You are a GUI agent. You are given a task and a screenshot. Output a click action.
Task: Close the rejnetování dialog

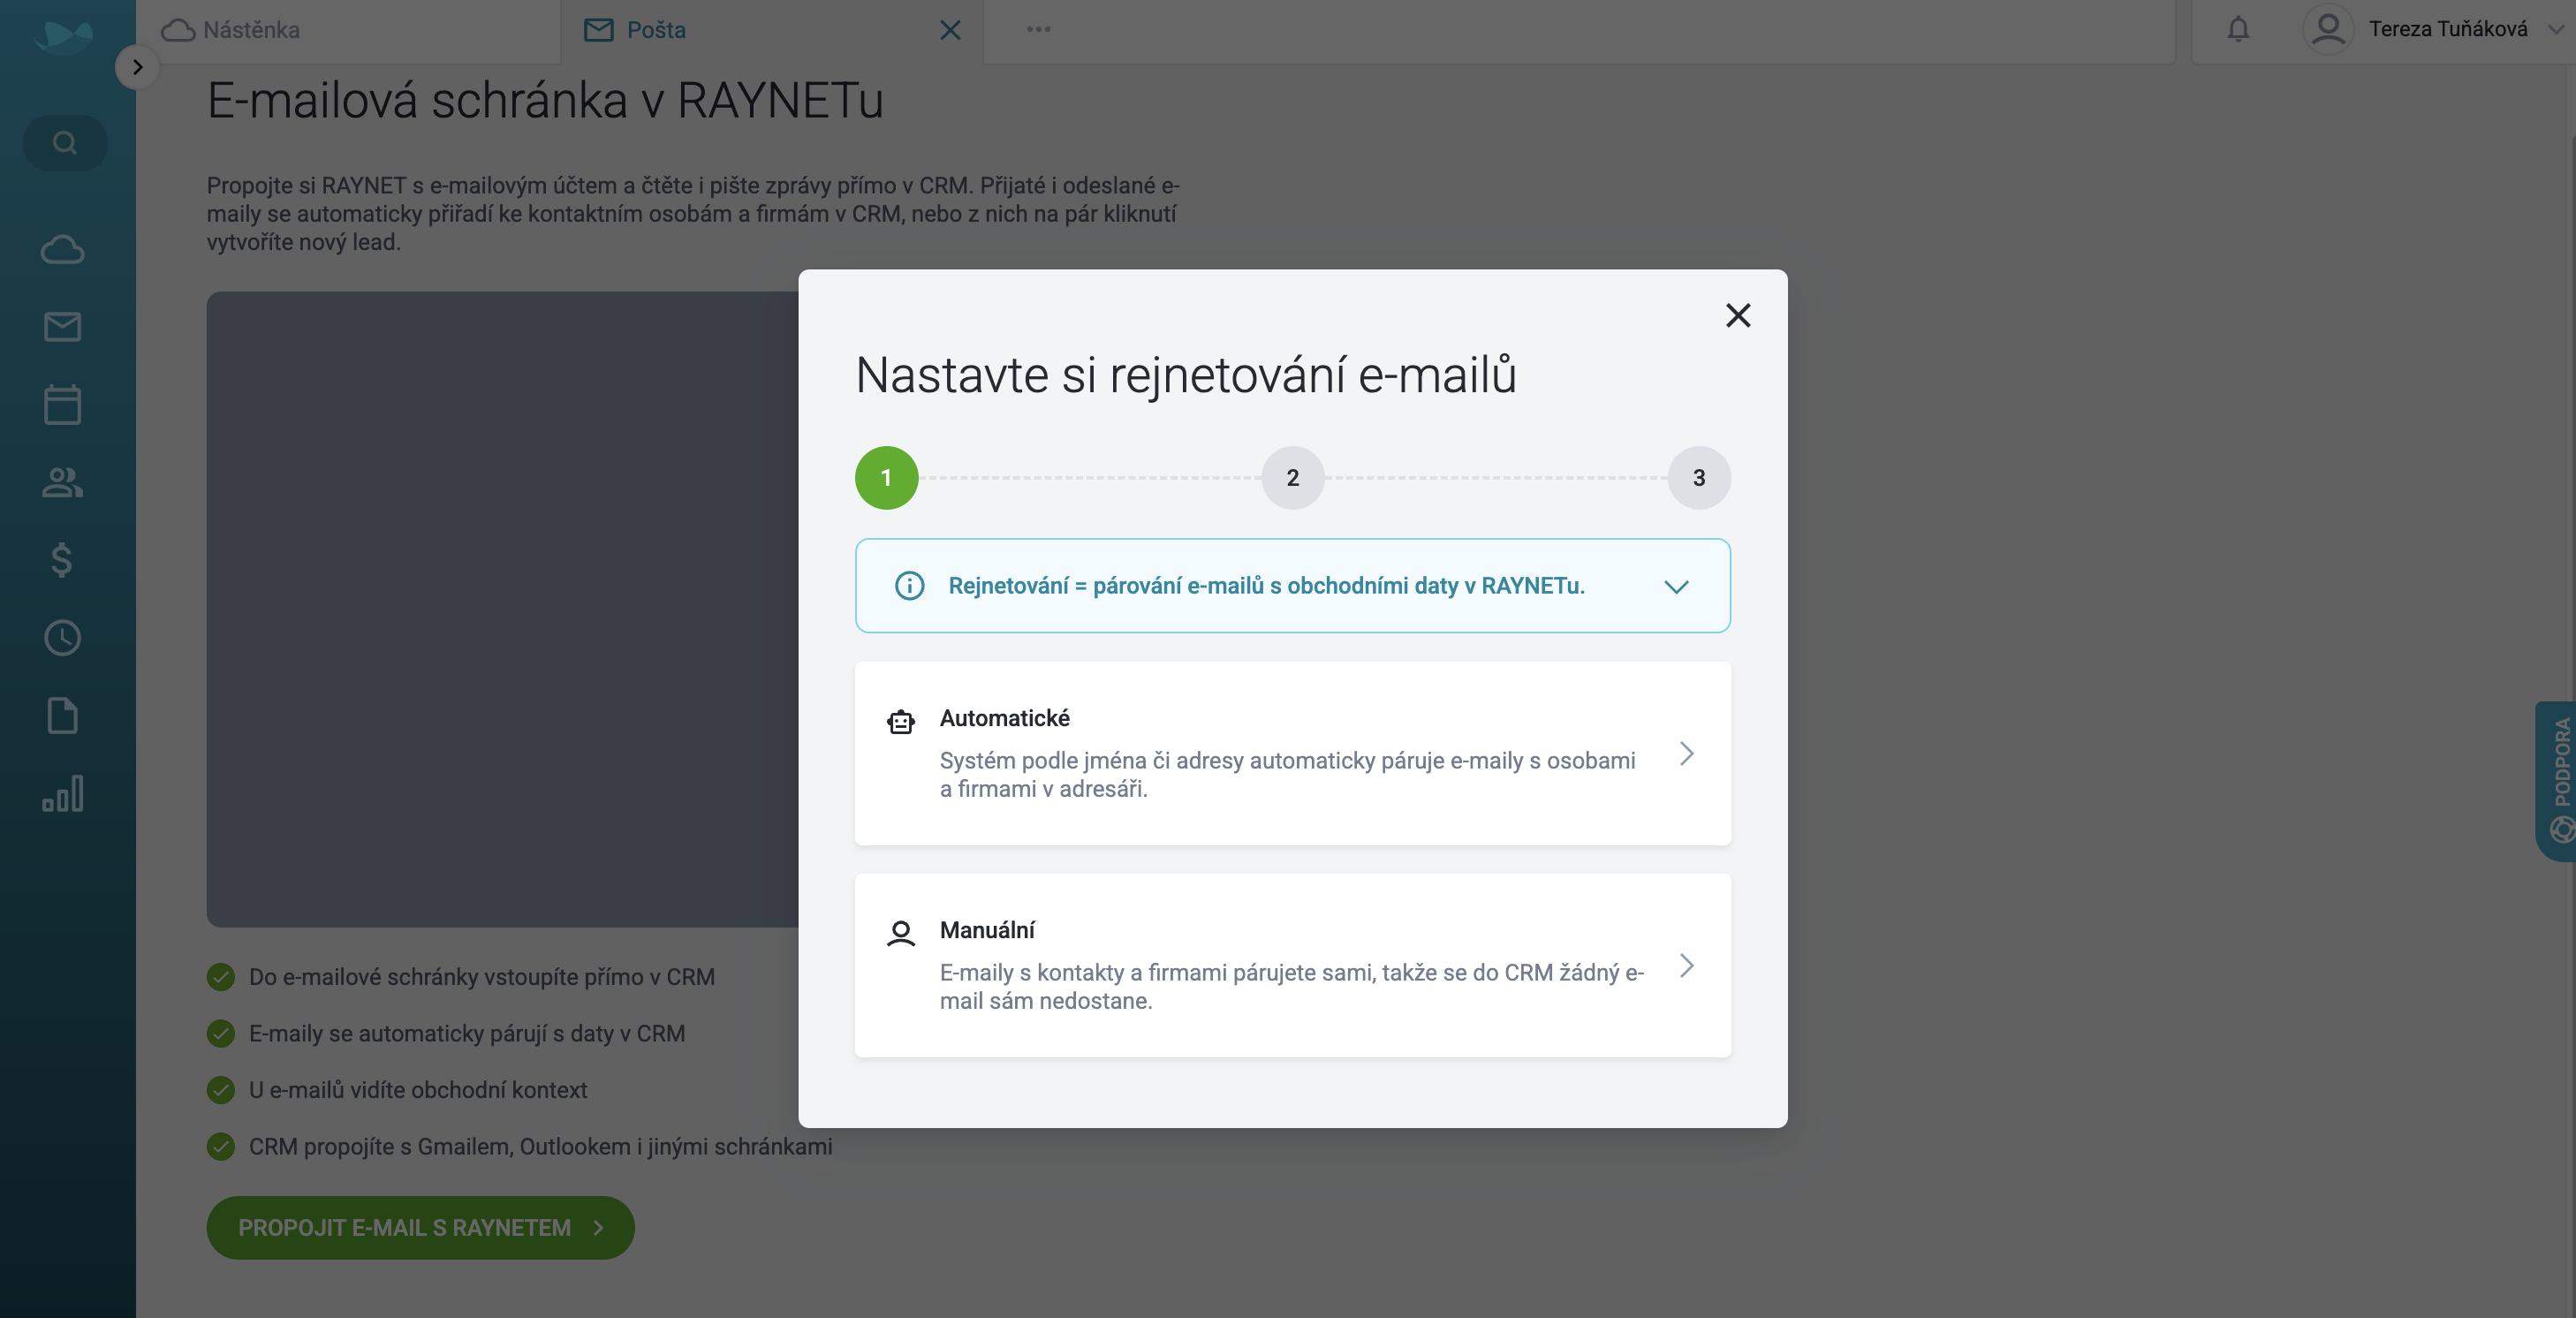pyautogui.click(x=1738, y=316)
